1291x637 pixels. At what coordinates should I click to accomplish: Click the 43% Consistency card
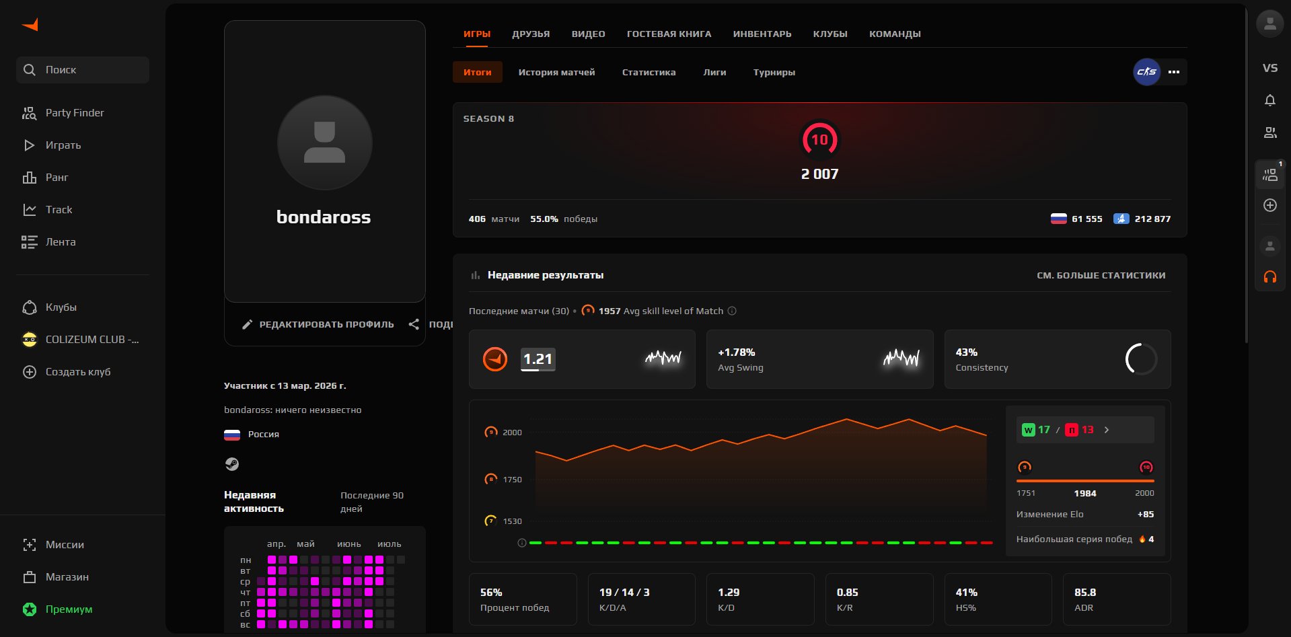tap(1058, 359)
